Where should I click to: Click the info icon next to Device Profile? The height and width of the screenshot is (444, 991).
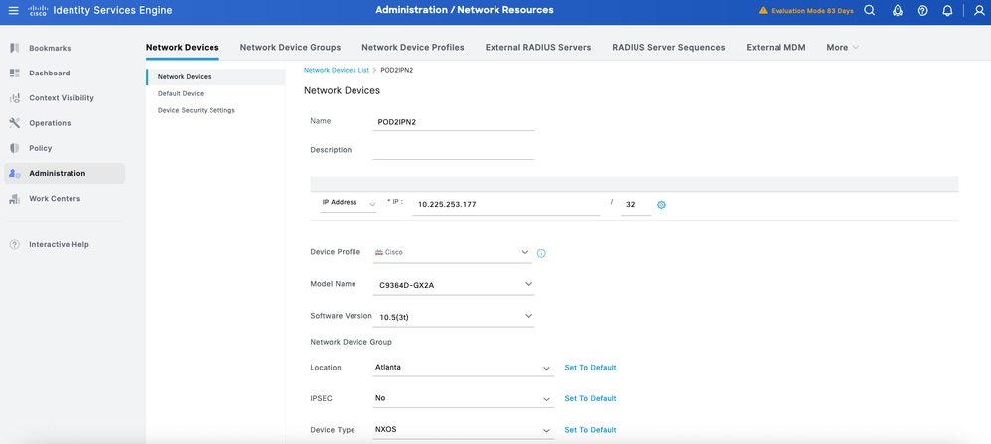coord(541,253)
